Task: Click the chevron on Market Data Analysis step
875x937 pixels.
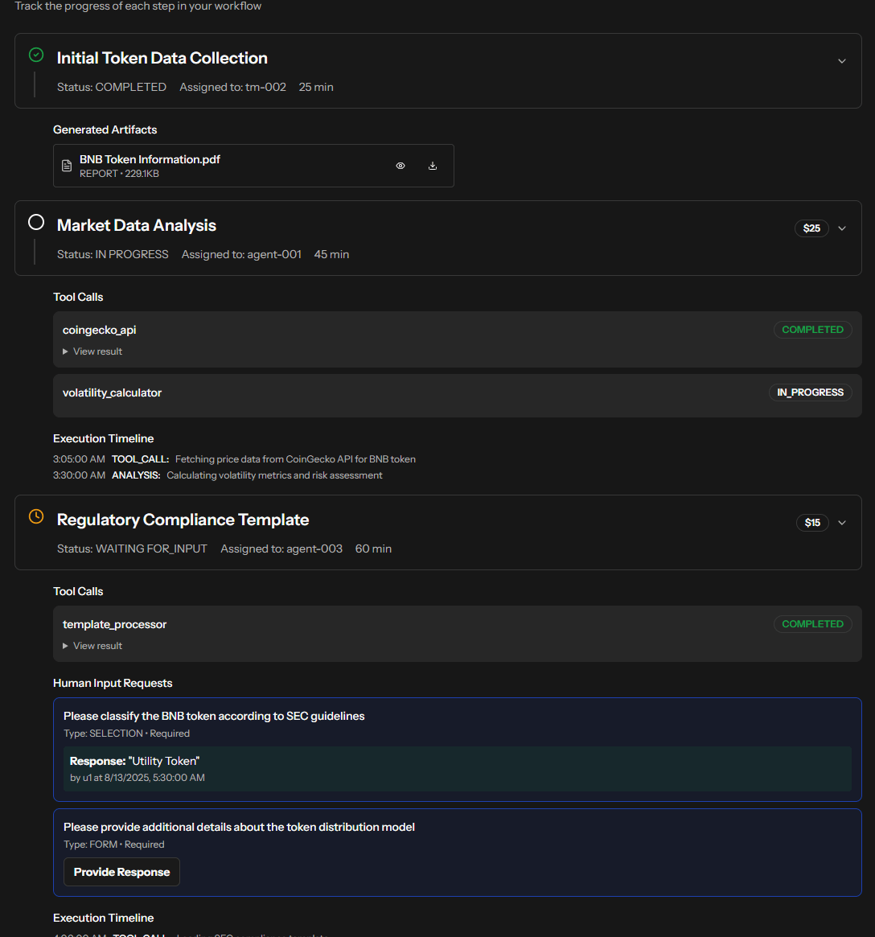Action: [841, 228]
